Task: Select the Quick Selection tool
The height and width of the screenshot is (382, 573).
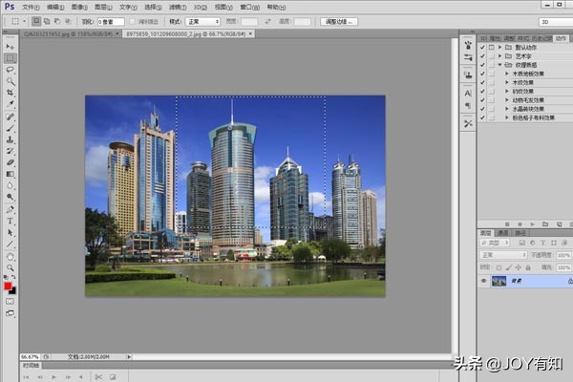Action: 10,81
